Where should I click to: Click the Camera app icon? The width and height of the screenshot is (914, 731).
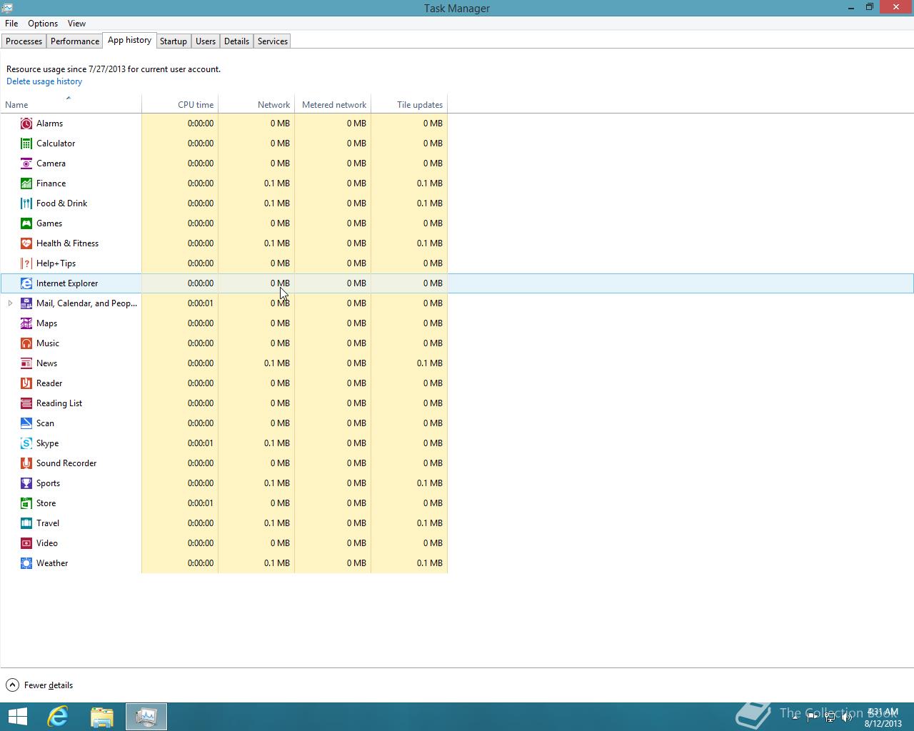point(26,163)
